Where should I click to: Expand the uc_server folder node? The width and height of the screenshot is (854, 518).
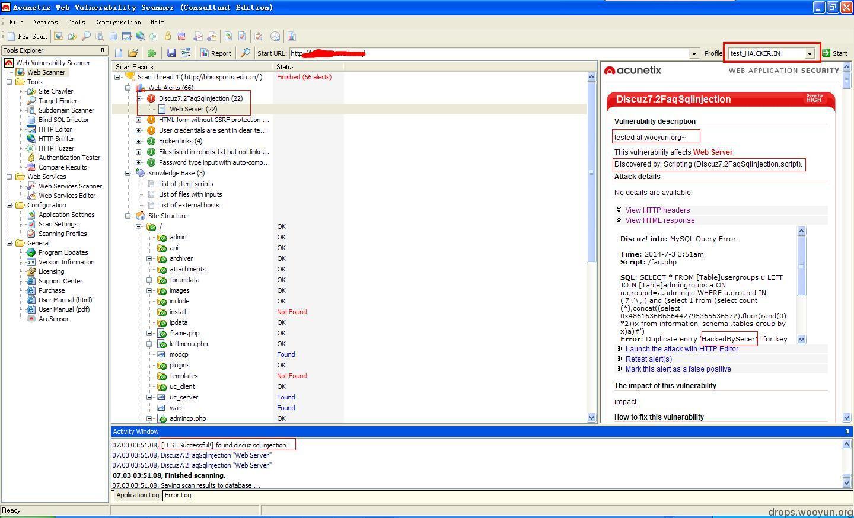(149, 397)
